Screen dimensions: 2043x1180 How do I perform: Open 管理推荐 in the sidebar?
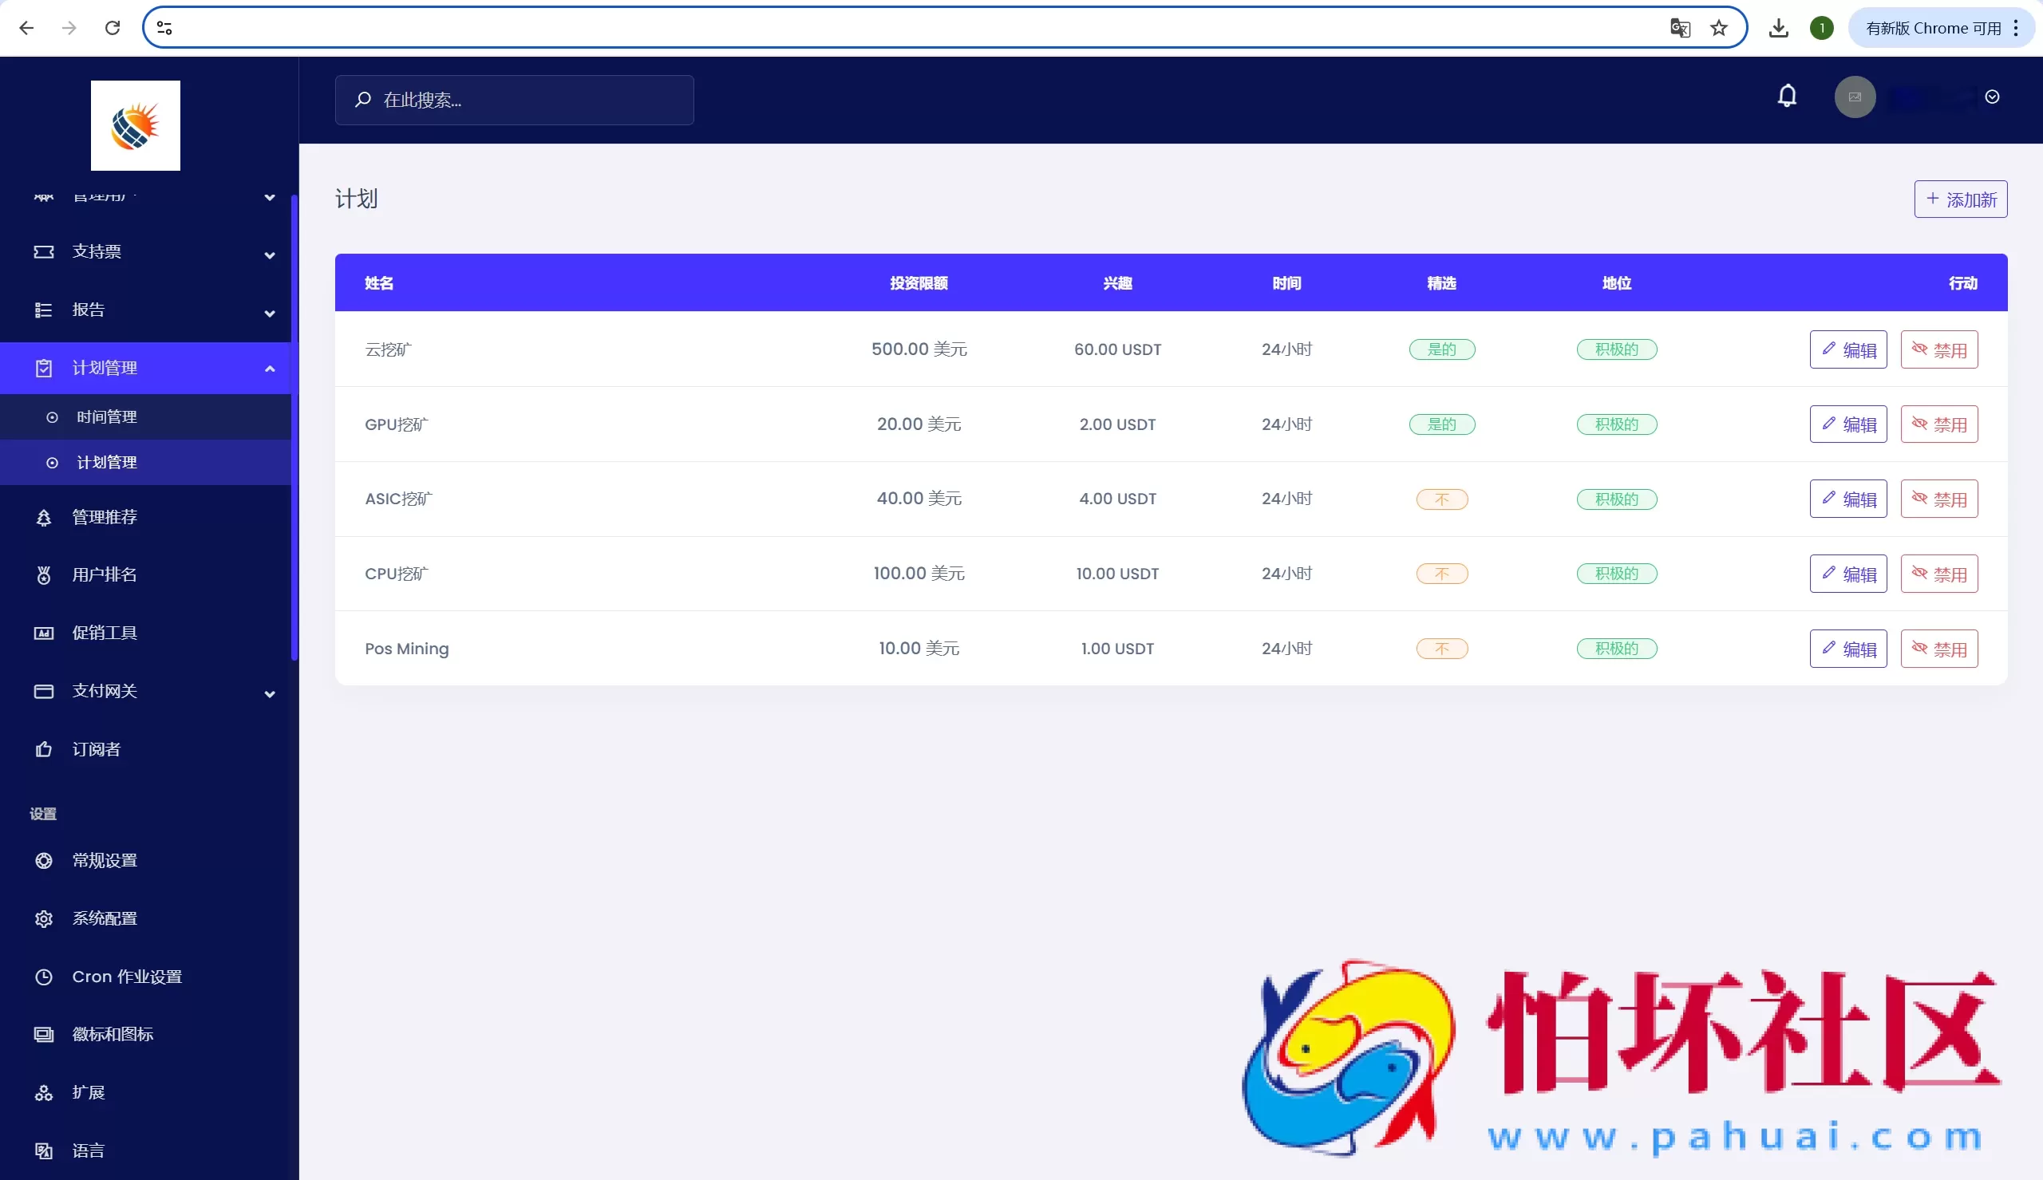point(105,517)
